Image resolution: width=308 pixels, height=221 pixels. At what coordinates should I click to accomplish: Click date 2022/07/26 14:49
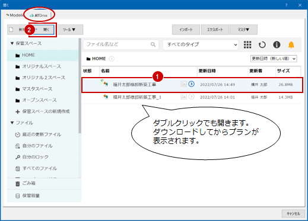218,85
